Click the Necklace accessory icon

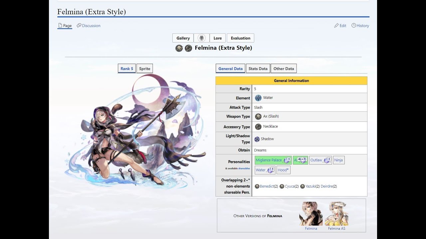[x=258, y=126]
